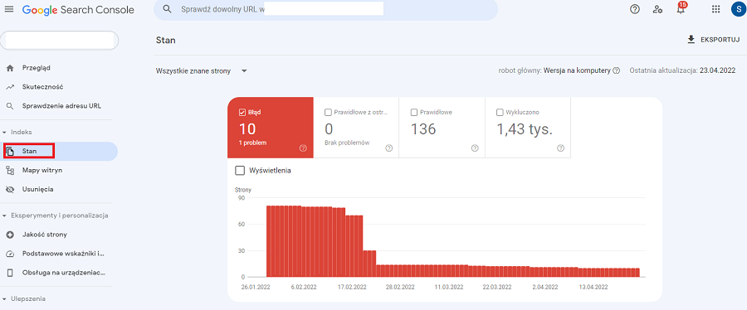
Task: Collapse the Ulepszenia section
Action: click(4, 299)
